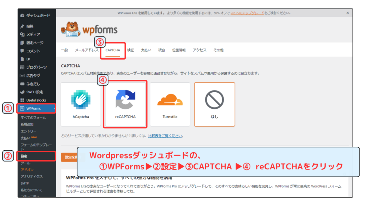Open SWELL設定 in the sidebar menu
Viewport: 365px width, 206px height.
click(x=35, y=92)
